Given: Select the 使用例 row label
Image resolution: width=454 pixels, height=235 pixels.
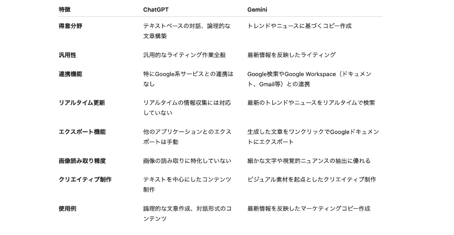Looking at the screenshot, I should pos(67,208).
